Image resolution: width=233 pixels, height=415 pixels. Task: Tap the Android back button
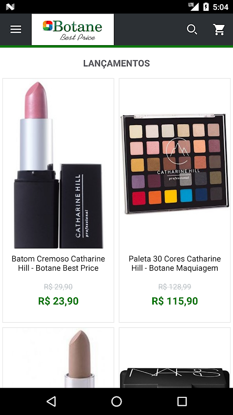(51, 401)
